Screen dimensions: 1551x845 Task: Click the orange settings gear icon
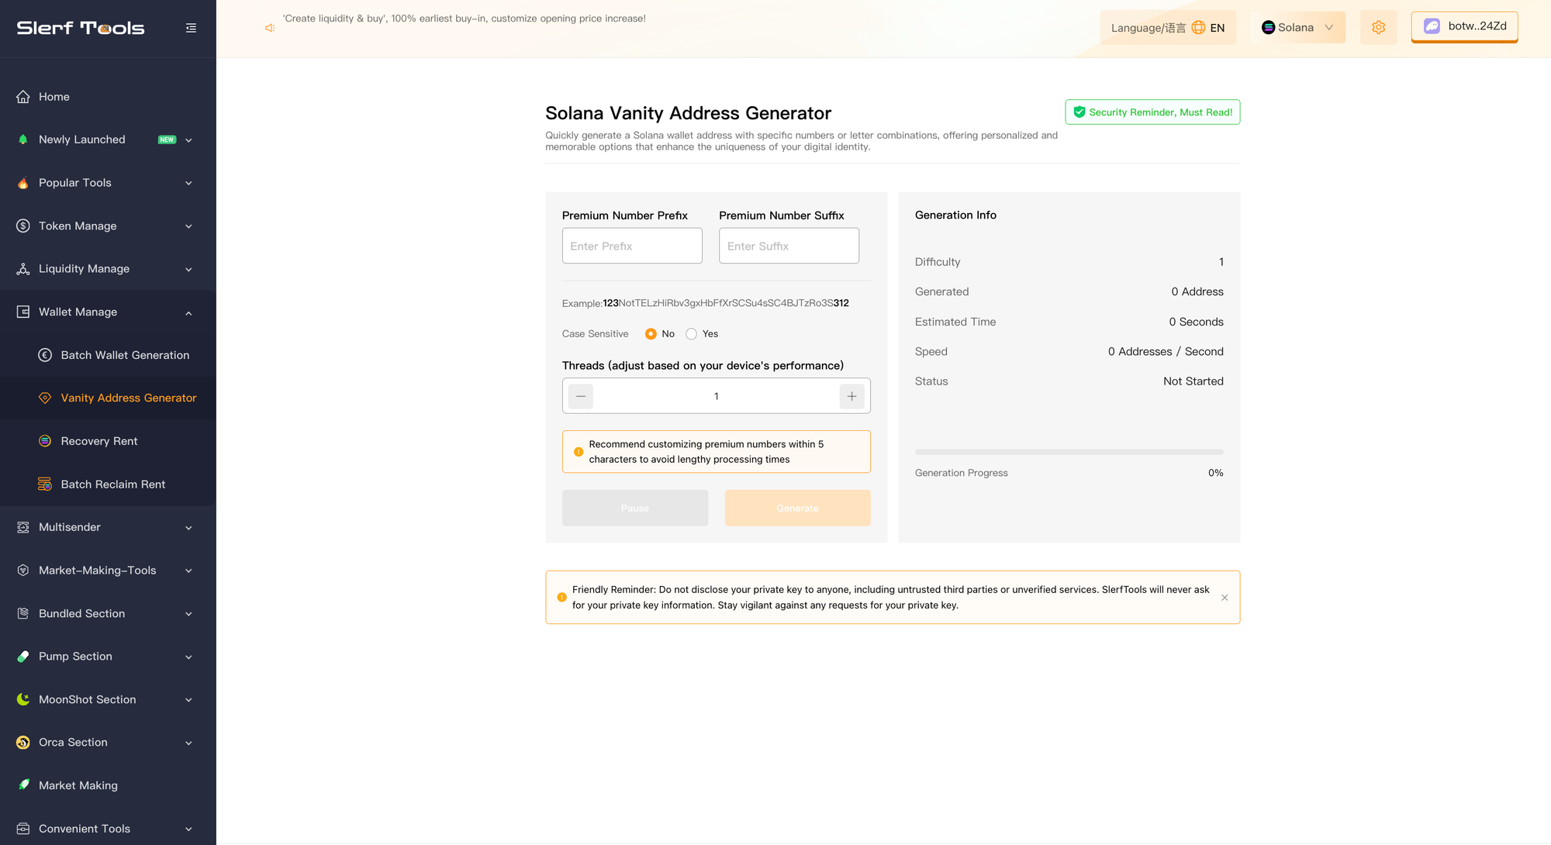1378,28
